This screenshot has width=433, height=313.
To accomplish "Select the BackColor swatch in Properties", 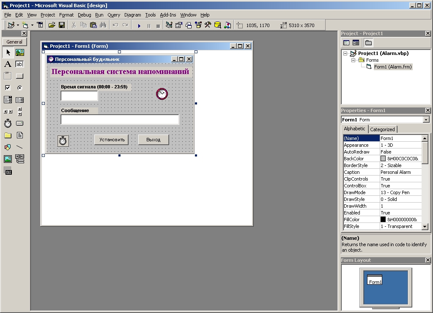I will click(x=384, y=158).
